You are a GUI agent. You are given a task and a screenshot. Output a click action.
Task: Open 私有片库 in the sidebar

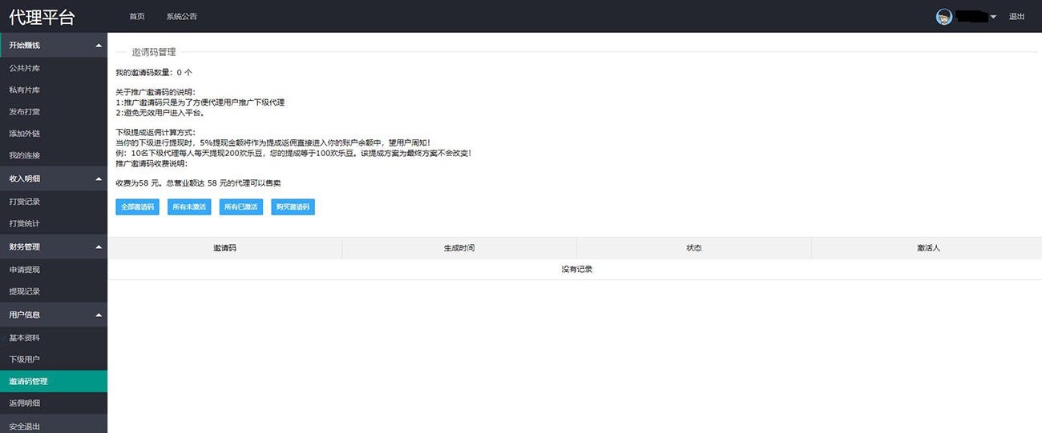tap(54, 90)
